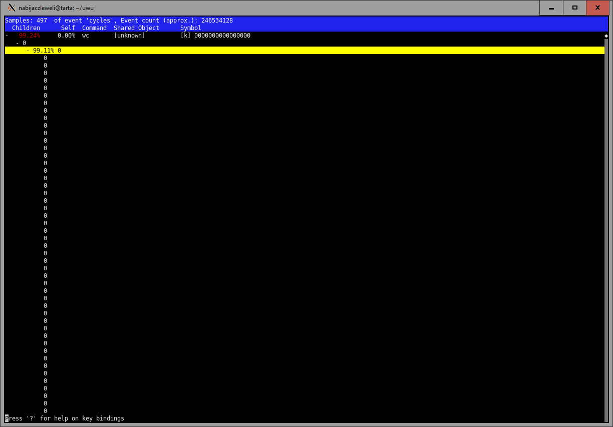Screen dimensions: 613x427
Task: Collapse the top-level 99.24% wc entry
Action: point(7,36)
